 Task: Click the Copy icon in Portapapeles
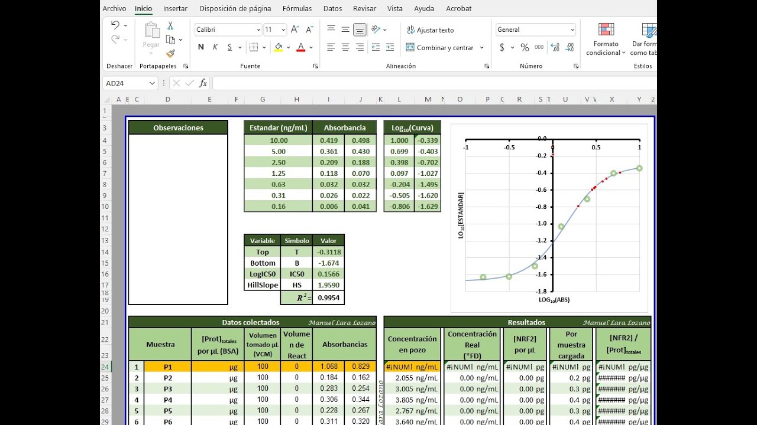click(170, 40)
